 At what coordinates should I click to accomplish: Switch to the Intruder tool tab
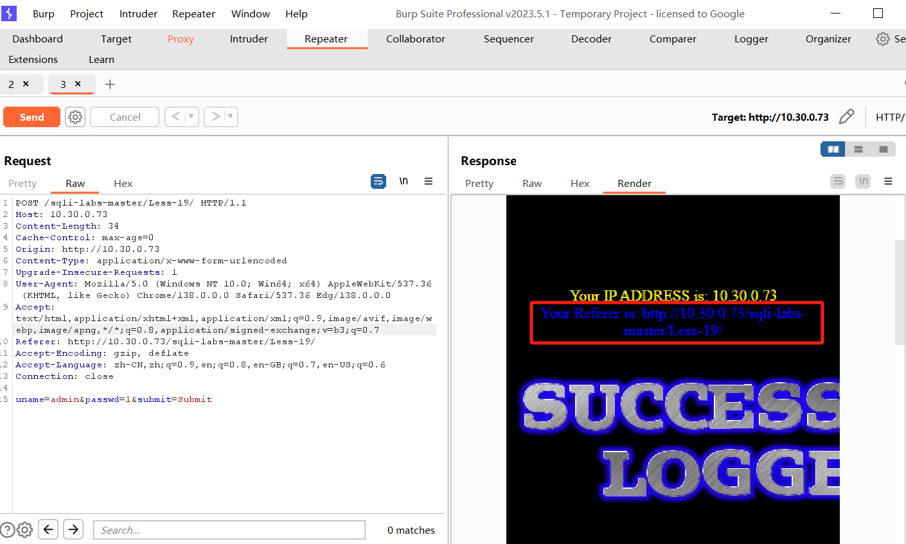coord(249,39)
